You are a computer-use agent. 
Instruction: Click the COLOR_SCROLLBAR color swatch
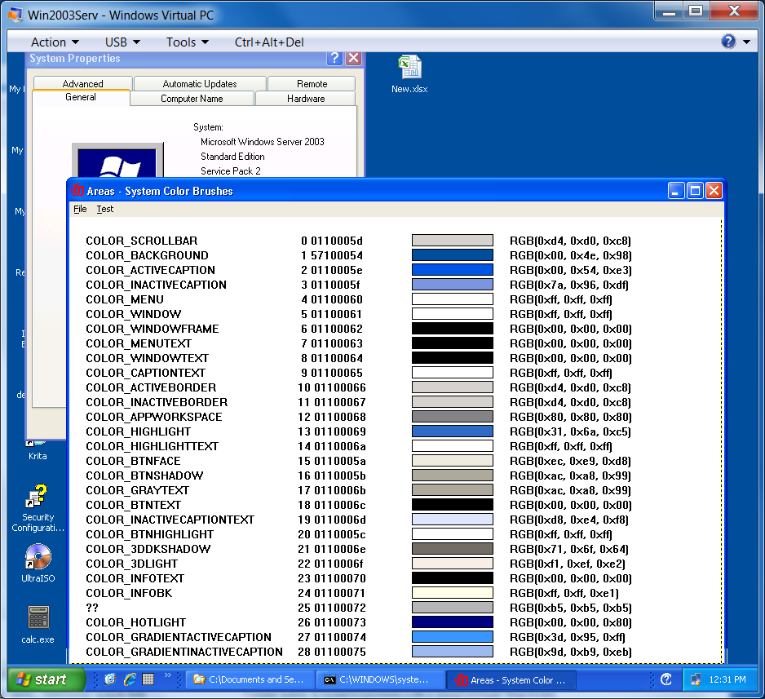pyautogui.click(x=453, y=240)
